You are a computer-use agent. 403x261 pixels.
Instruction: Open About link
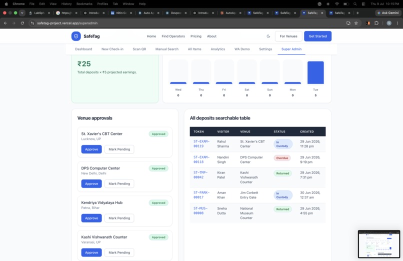[212, 36]
